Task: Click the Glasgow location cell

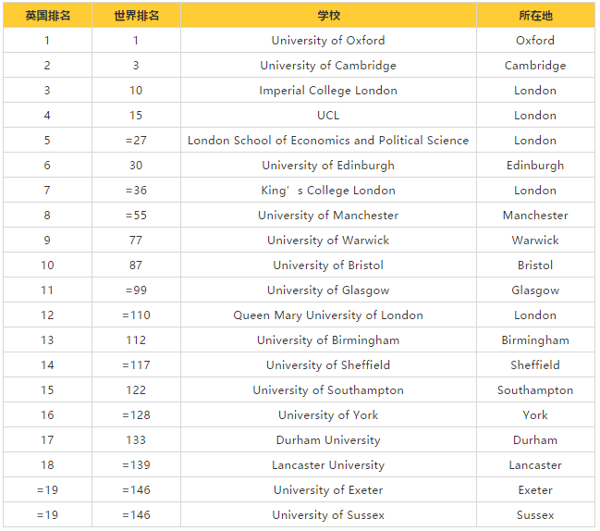Action: pos(535,290)
